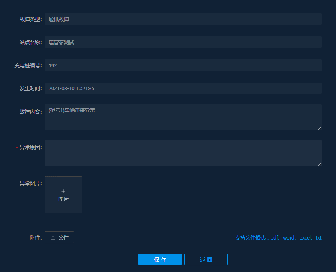Focus the 故障类型 field showing 通讯故障

tap(183, 19)
